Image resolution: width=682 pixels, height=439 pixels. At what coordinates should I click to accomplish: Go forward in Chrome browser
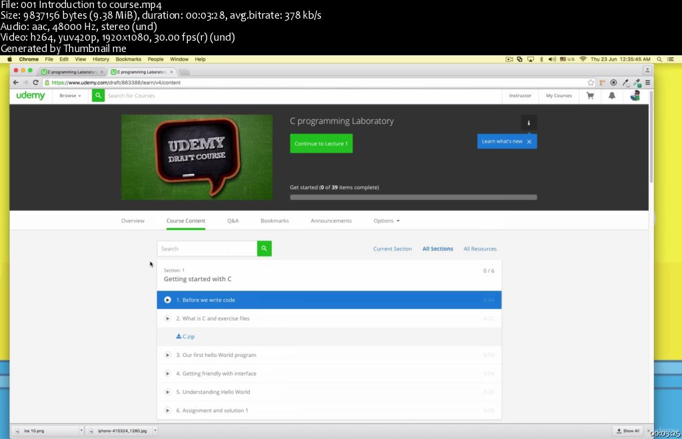pos(26,82)
